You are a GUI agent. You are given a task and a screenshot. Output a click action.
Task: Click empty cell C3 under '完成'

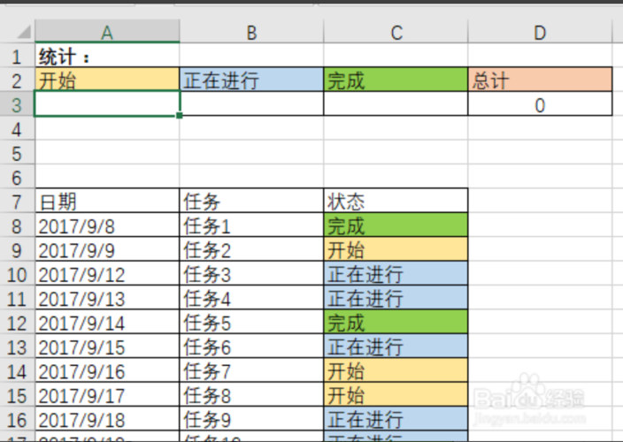396,104
